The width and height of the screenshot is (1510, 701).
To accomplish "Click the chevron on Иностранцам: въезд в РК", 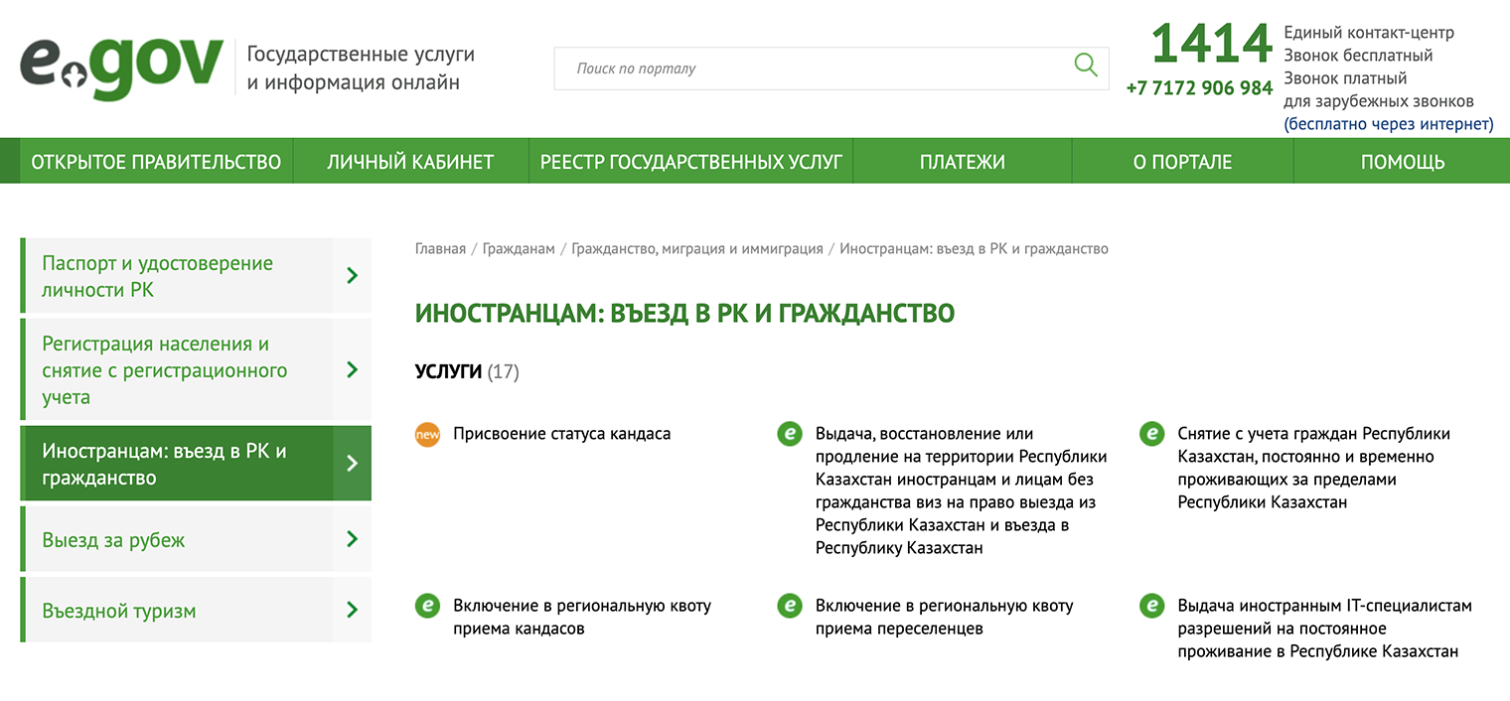I will [x=352, y=463].
